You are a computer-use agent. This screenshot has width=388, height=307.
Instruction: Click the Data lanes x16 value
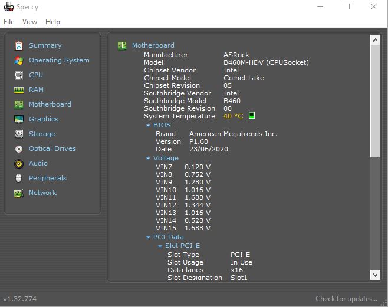click(x=237, y=270)
